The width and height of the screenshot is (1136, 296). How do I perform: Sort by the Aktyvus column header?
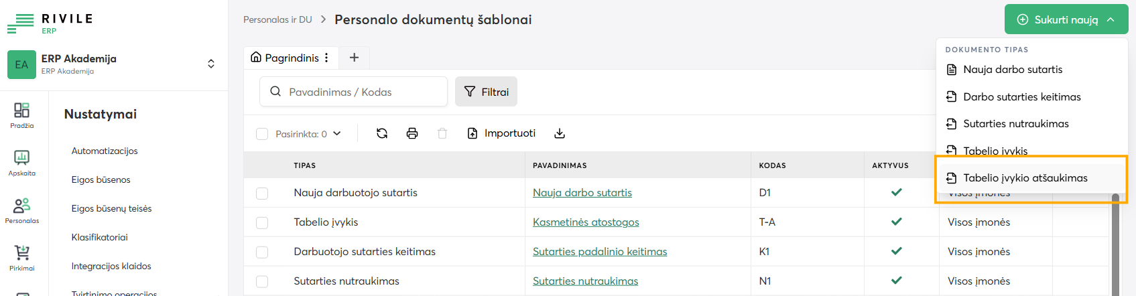tap(890, 165)
